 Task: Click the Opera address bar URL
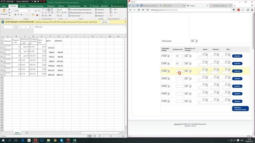(164, 10)
